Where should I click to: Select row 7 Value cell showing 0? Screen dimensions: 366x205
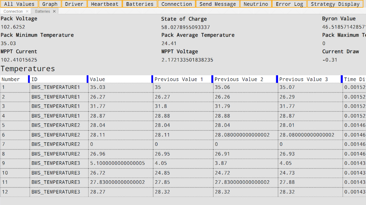click(121, 144)
